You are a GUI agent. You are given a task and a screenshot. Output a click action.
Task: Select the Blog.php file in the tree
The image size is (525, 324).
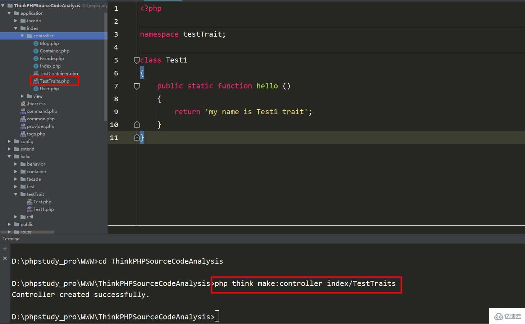click(49, 43)
